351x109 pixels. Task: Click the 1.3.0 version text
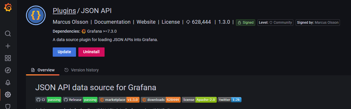(x=224, y=22)
